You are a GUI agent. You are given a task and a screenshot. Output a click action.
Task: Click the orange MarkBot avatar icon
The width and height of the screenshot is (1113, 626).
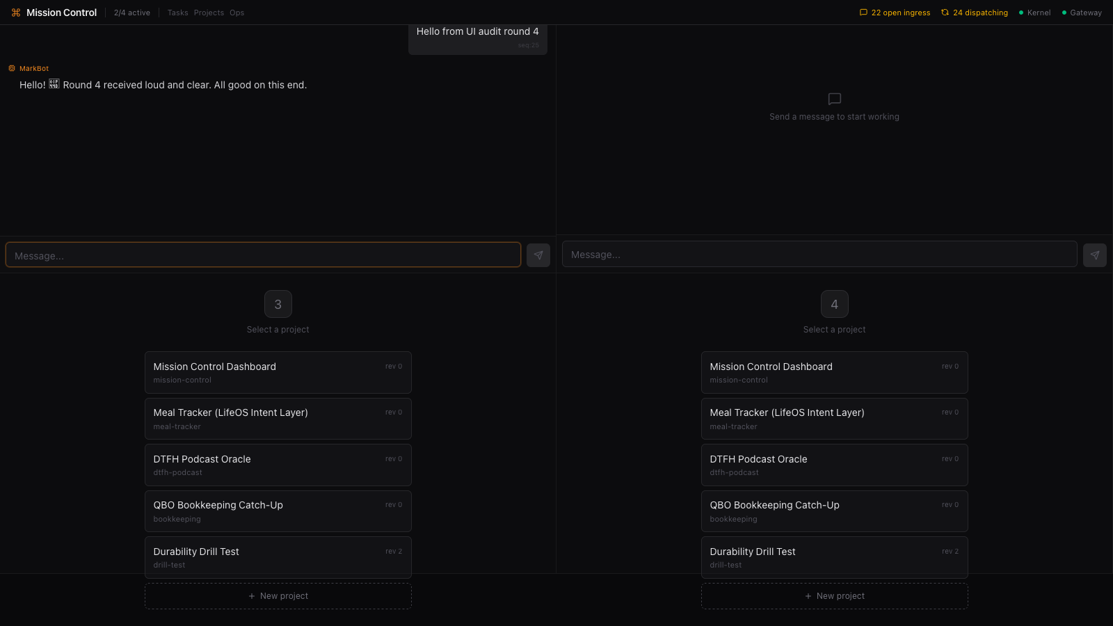coord(12,68)
